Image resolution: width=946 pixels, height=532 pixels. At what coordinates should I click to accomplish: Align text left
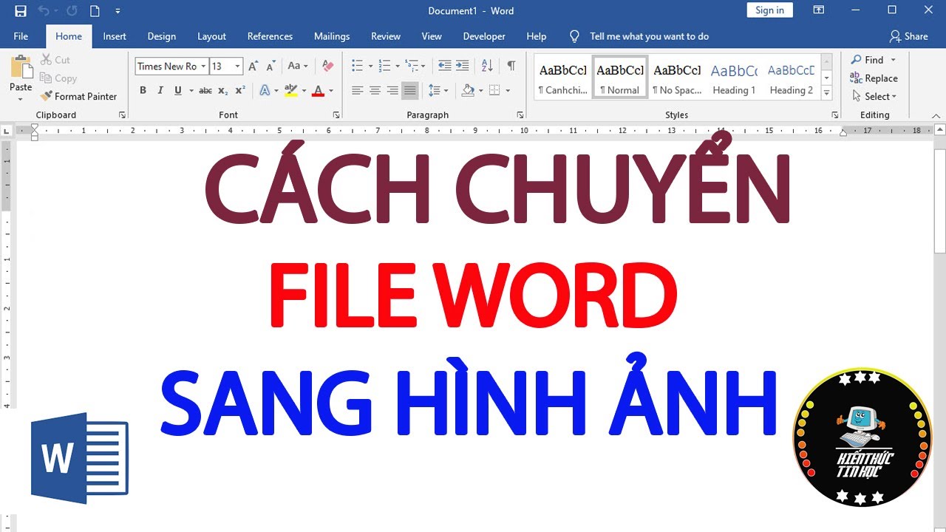tap(357, 90)
